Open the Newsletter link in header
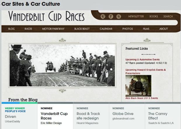 [x=136, y=16]
